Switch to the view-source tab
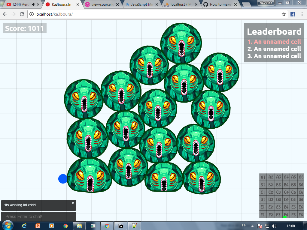This screenshot has height=230, width=307. pos(102,4)
